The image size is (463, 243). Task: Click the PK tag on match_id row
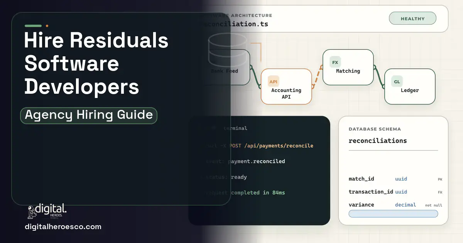(x=440, y=179)
